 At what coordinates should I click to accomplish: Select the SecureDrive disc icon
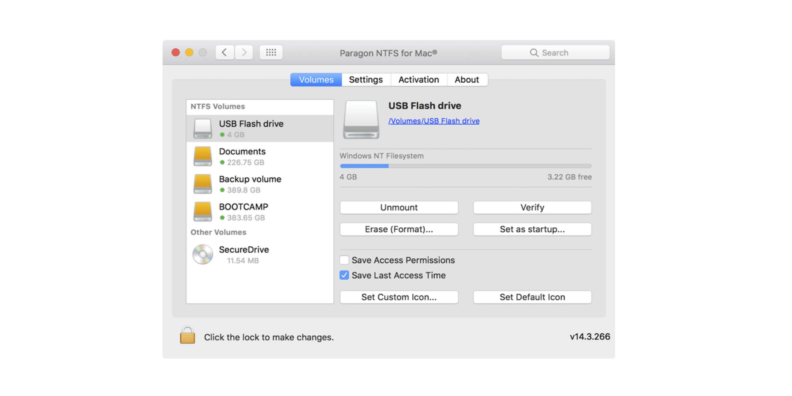pos(203,254)
